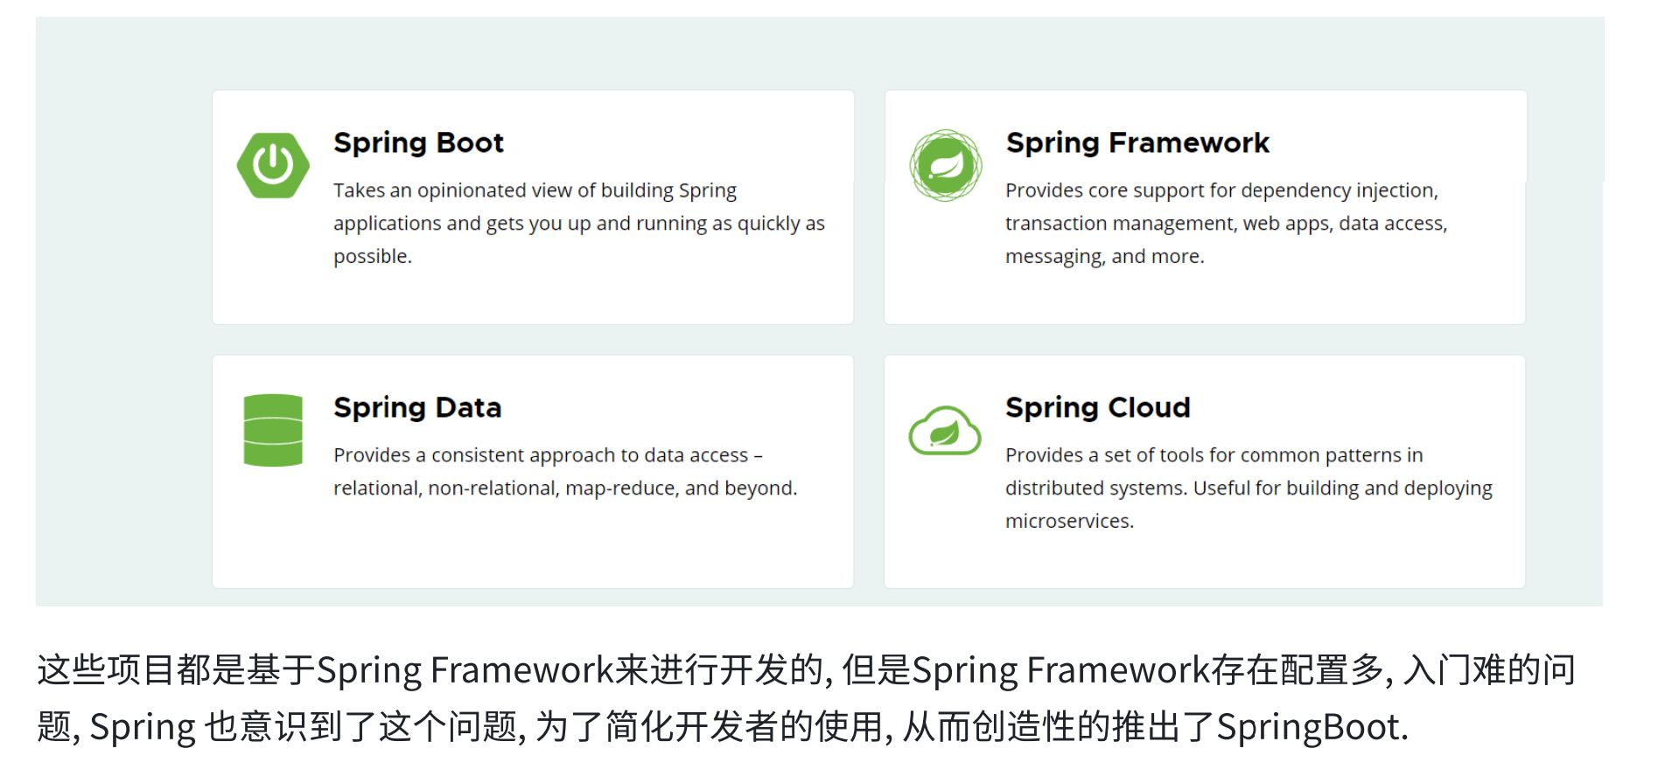Image resolution: width=1658 pixels, height=776 pixels.
Task: Click text 'messaging, and more.'
Action: click(1105, 257)
